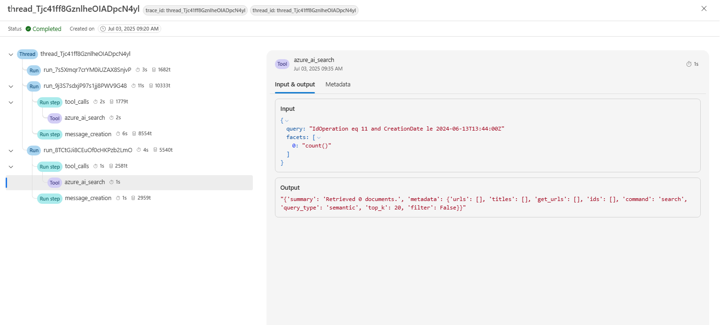Image resolution: width=720 pixels, height=325 pixels.
Task: Collapse run_8TCtGJi8CEuOf0cHKPzb2LmO chevron
Action: 11,151
